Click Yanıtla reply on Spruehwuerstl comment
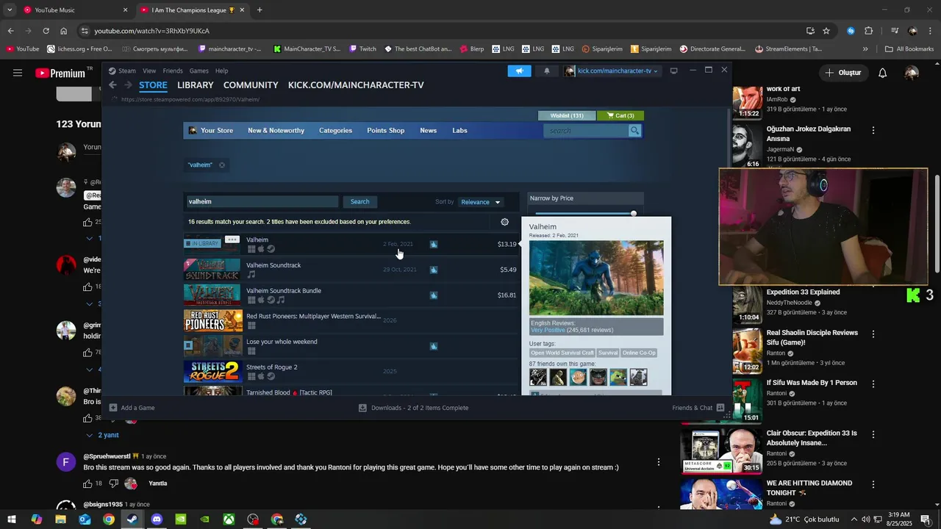This screenshot has height=529, width=941. coord(158,483)
